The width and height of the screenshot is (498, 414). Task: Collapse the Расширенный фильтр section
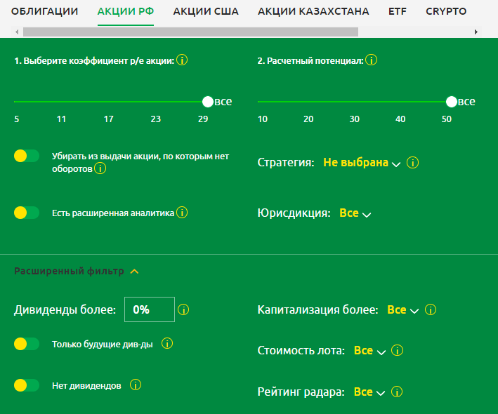(134, 271)
